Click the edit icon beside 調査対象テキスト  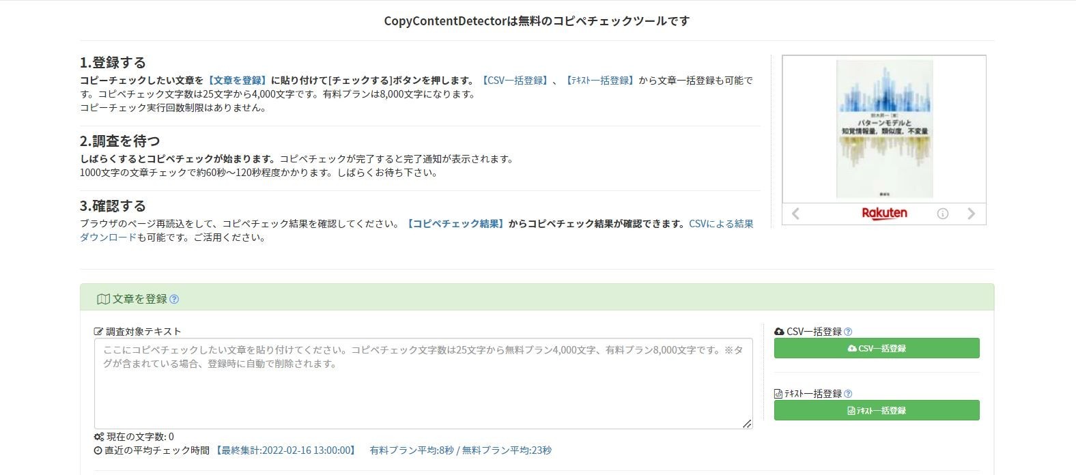(98, 332)
